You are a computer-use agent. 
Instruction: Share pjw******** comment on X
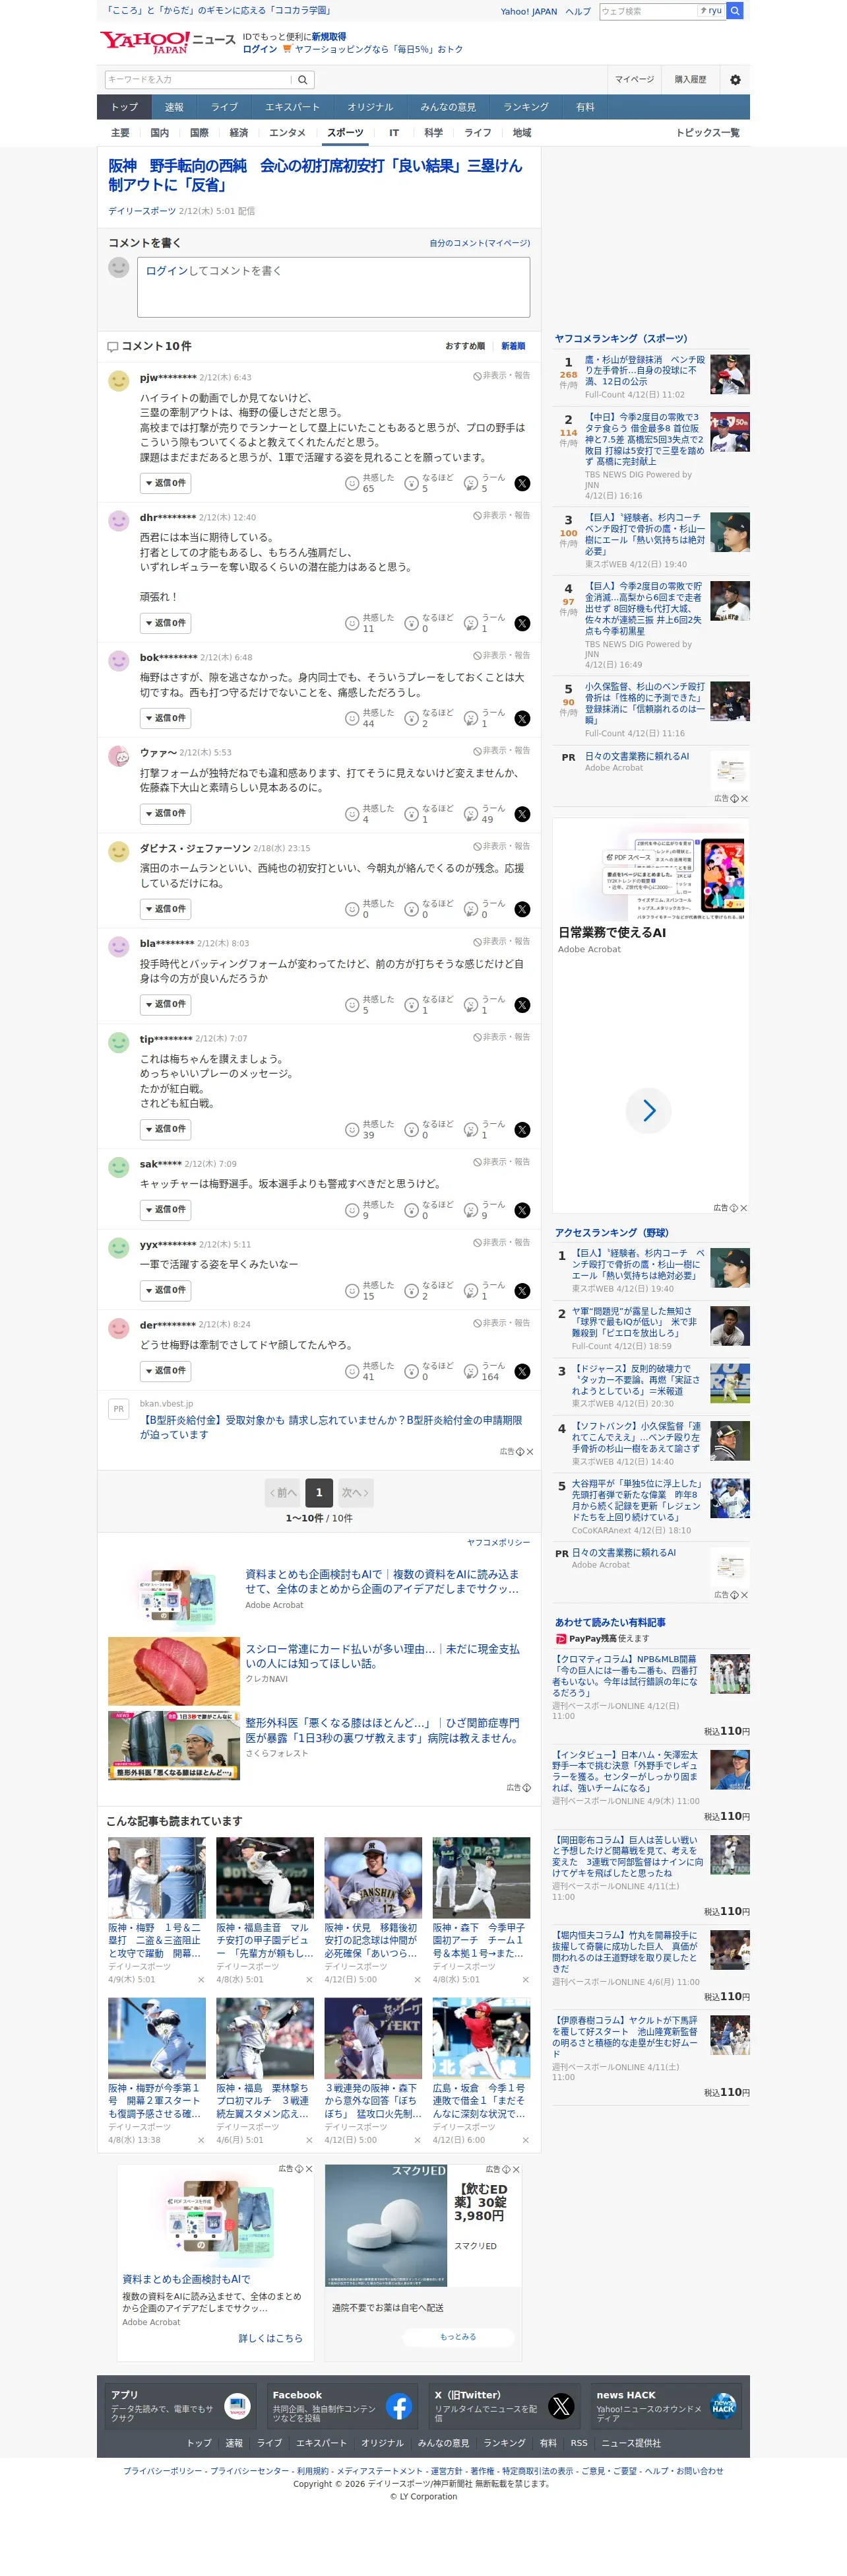(x=522, y=483)
